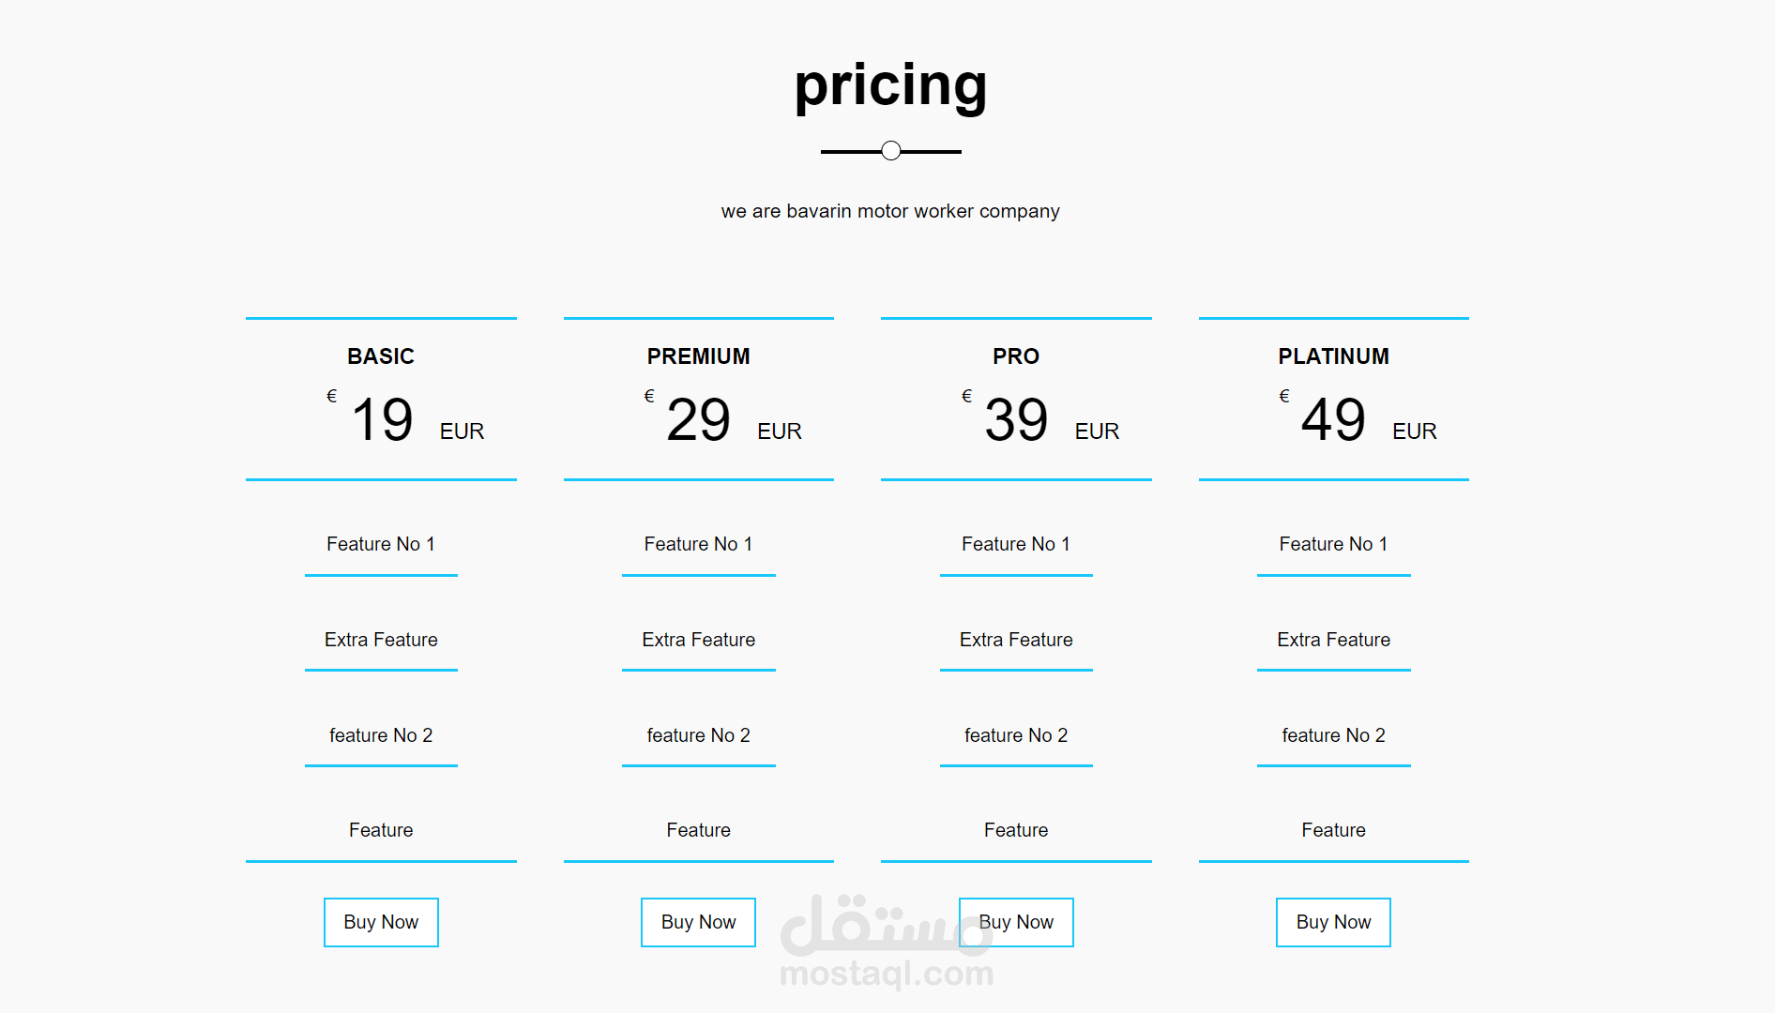Screen dimensions: 1775x1013
Task: Click feature No 2 in the Pro column
Action: tap(1016, 735)
